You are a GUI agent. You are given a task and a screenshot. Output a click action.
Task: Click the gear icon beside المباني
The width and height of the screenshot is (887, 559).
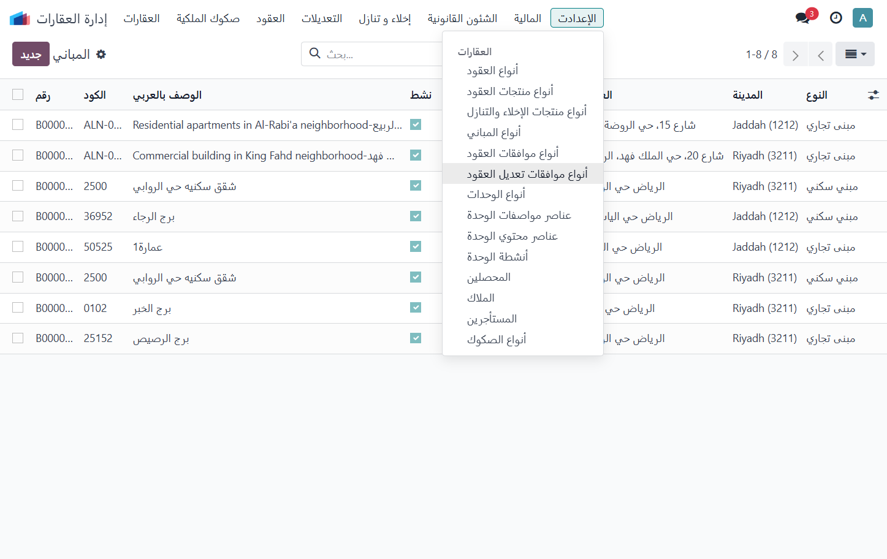coord(101,55)
